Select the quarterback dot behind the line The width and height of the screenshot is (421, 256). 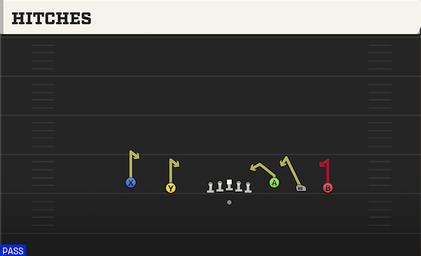(x=229, y=202)
